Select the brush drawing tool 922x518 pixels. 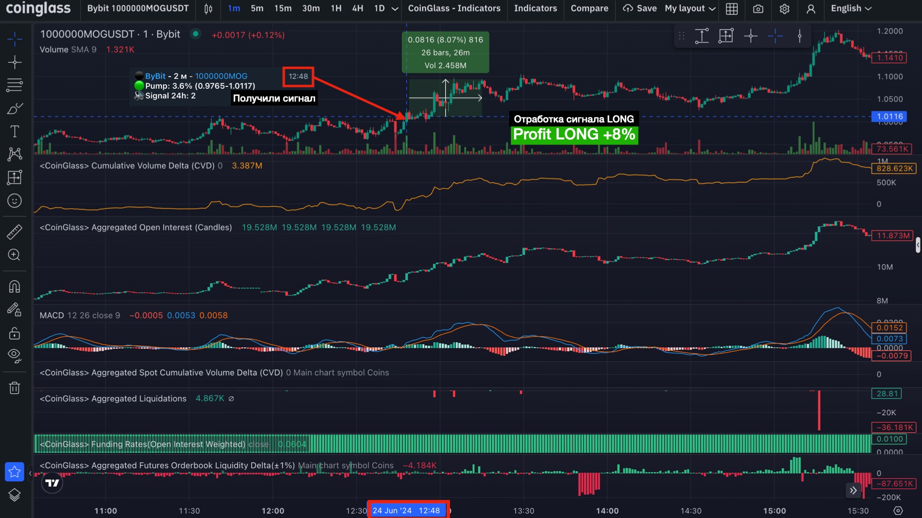tap(14, 109)
